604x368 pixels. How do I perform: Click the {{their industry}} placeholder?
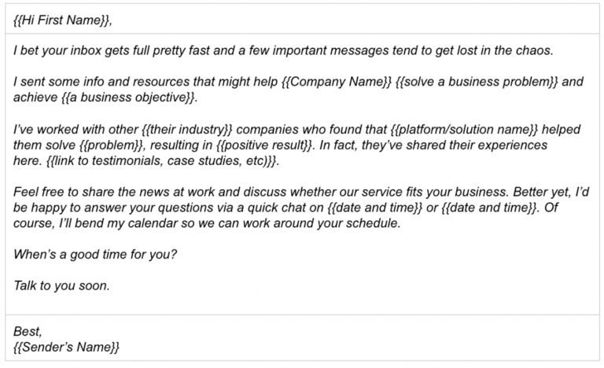[187, 130]
